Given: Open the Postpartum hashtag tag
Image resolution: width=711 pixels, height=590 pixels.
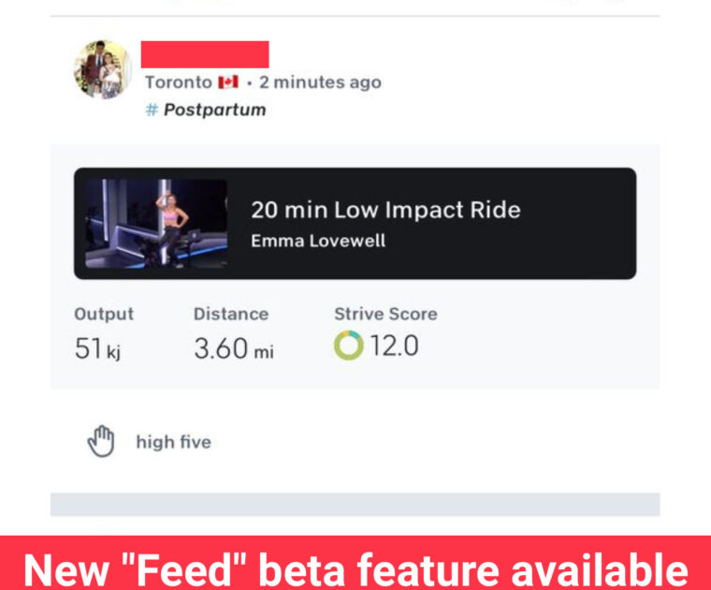Looking at the screenshot, I should pyautogui.click(x=214, y=110).
